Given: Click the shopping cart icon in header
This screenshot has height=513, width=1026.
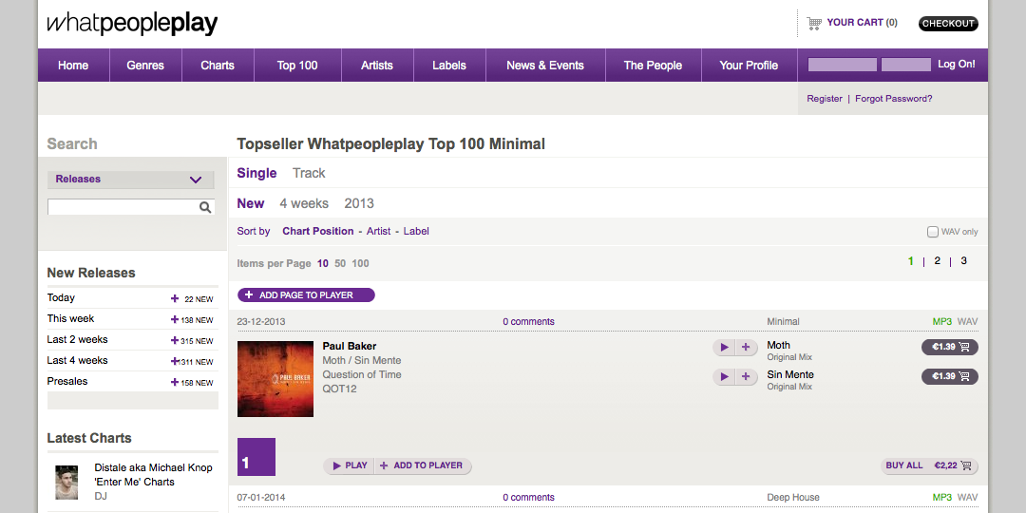Looking at the screenshot, I should [813, 23].
